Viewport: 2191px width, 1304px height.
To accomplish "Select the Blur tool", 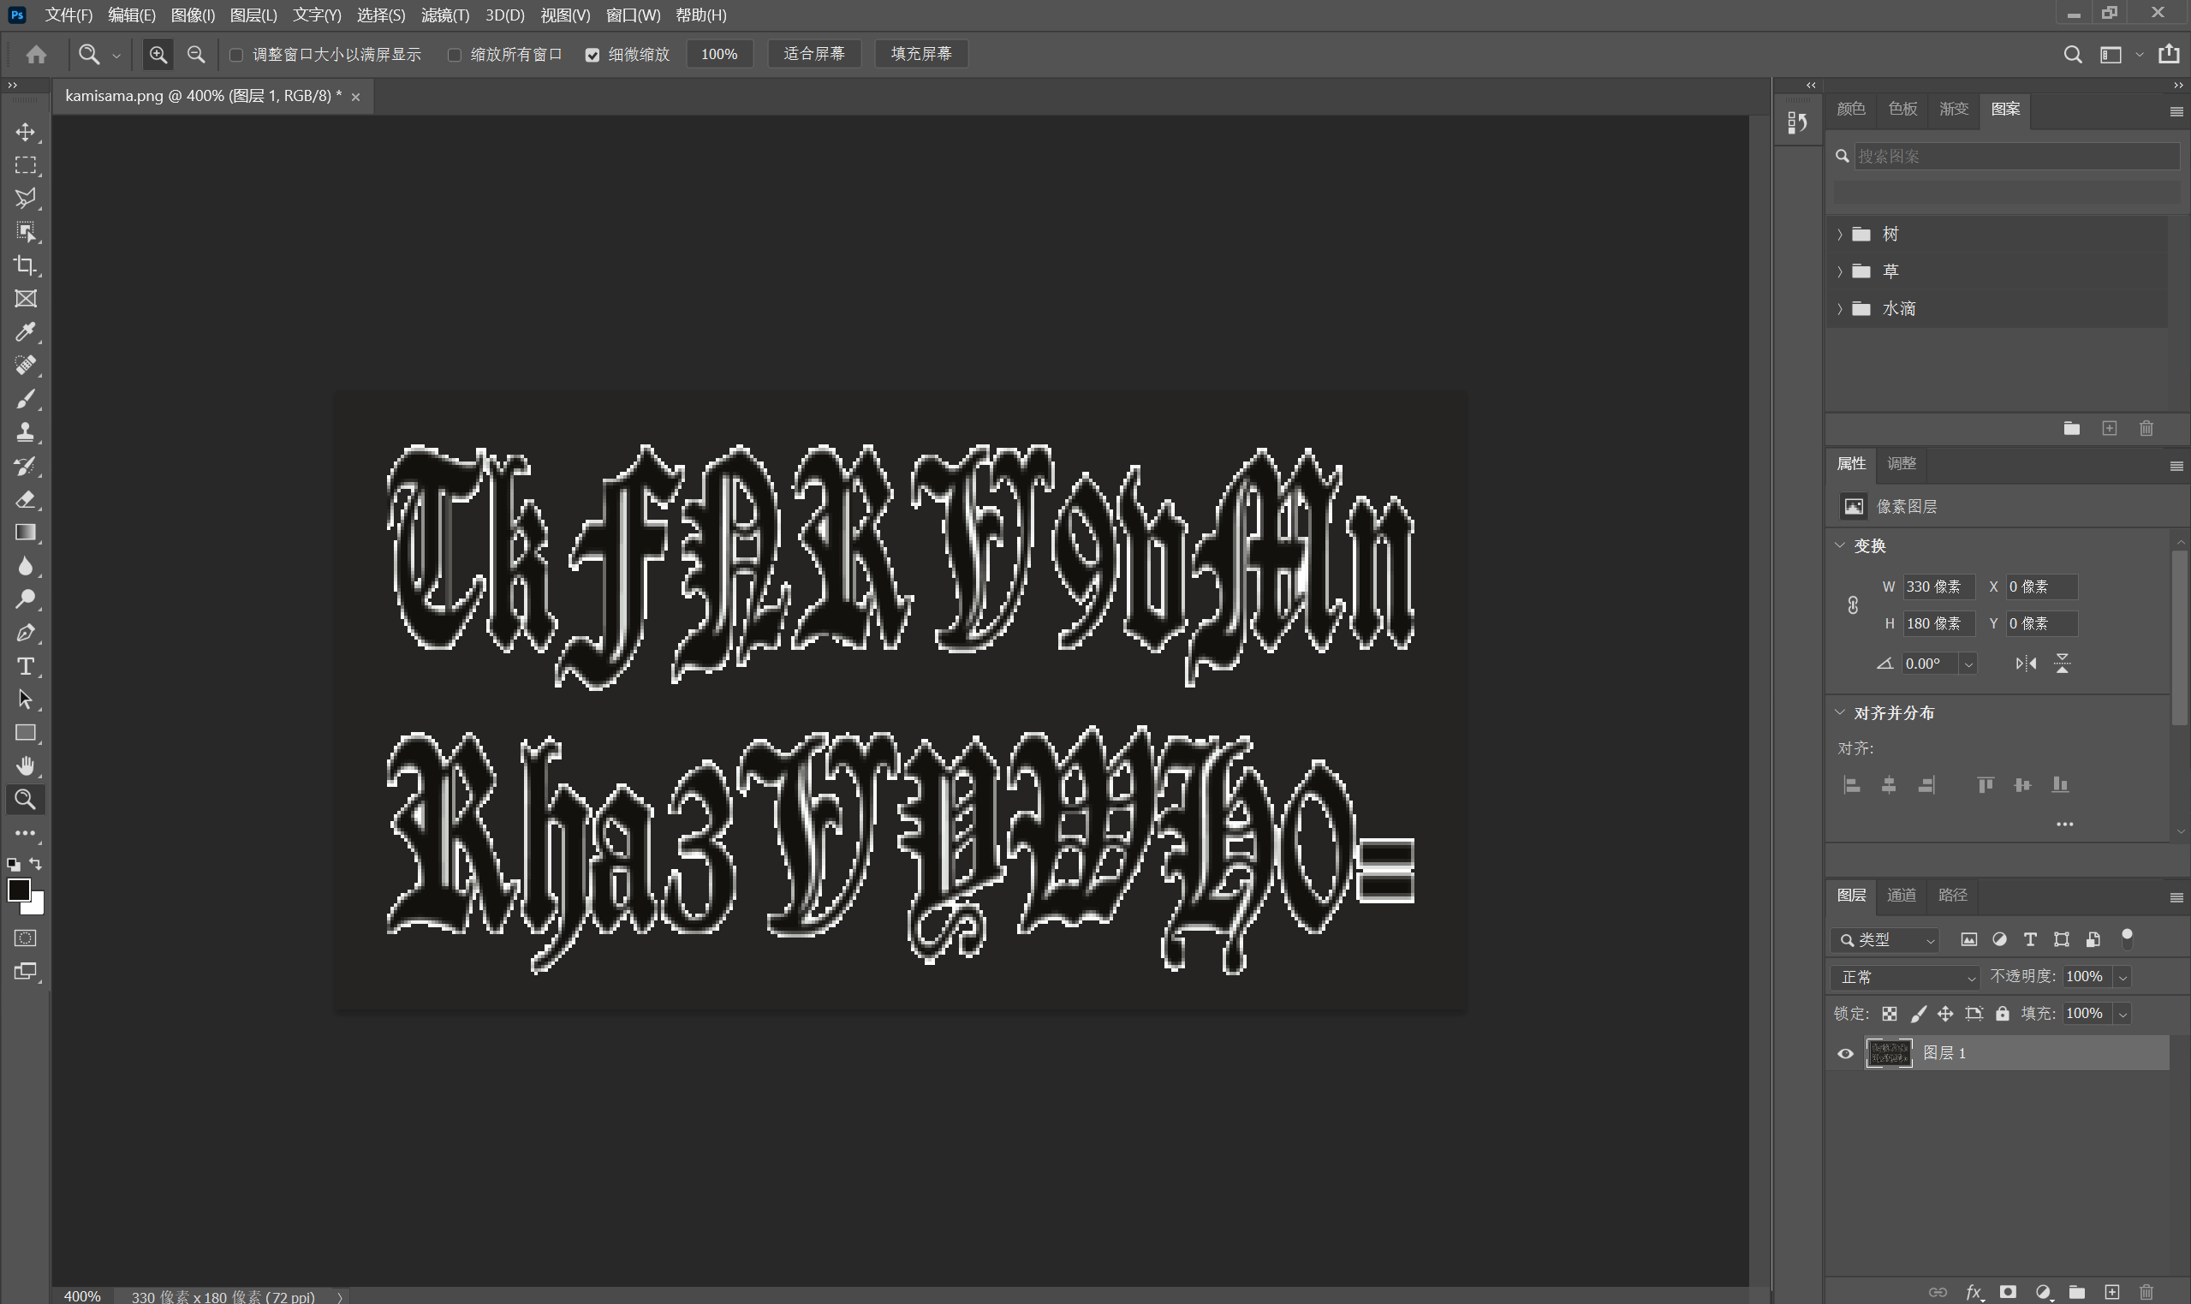I will coord(26,566).
